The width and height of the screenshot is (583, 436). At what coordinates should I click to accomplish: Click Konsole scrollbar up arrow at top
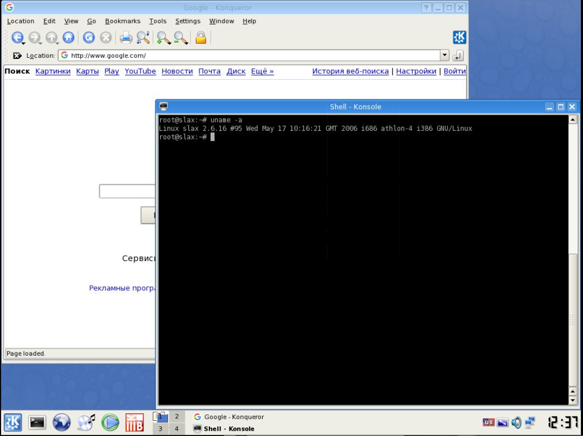coord(572,119)
